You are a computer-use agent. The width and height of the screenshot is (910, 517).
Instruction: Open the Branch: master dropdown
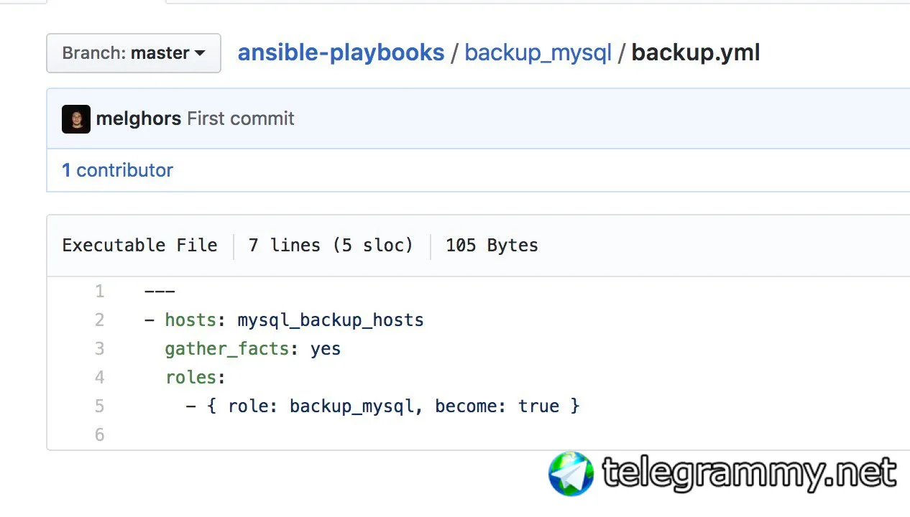point(134,53)
